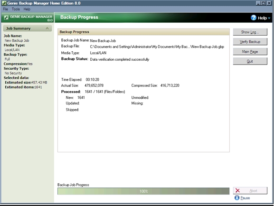Open the Help menu in menu bar
This screenshot has width=274, height=206.
27,9
